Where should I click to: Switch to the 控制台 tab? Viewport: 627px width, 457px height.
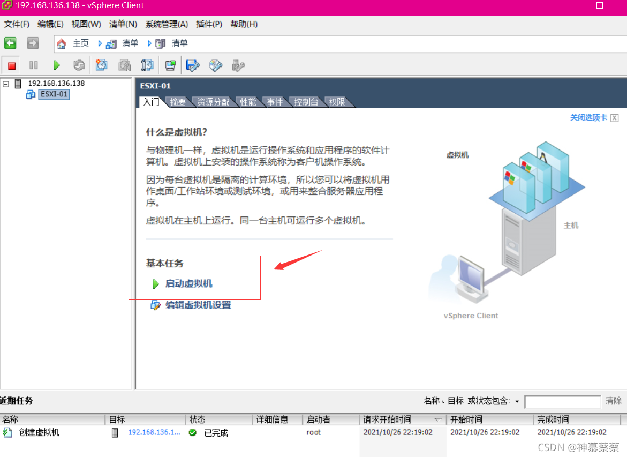[306, 102]
